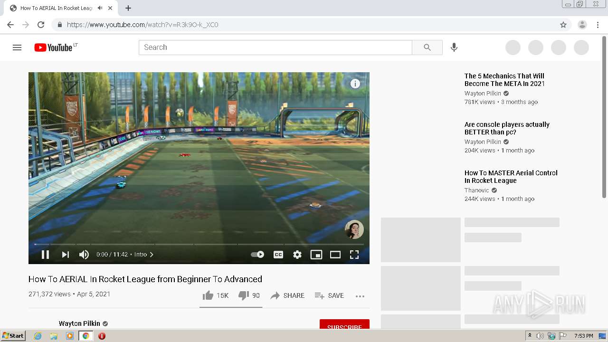The image size is (608, 342).
Task: Reload the page
Action: click(x=41, y=25)
